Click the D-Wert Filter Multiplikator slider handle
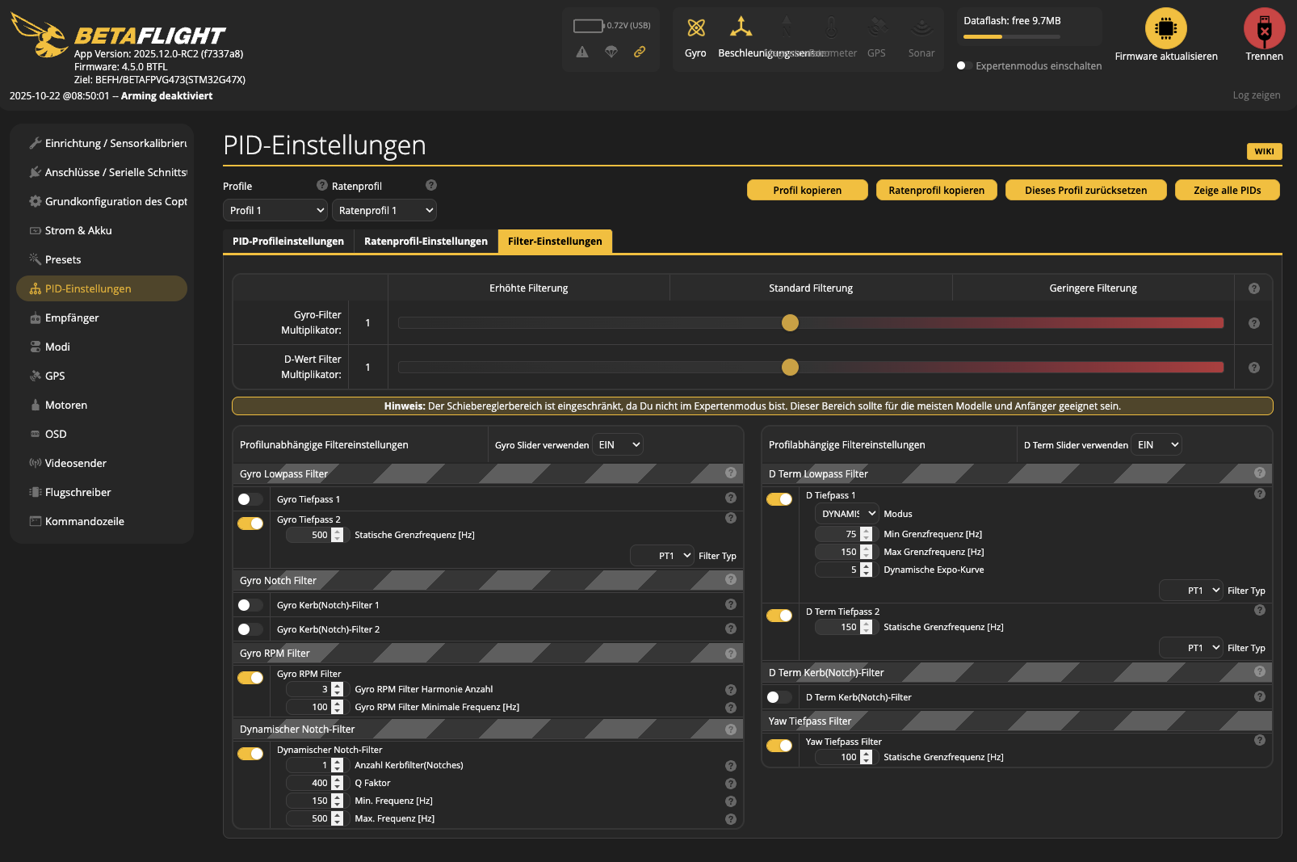This screenshot has height=862, width=1297. pyautogui.click(x=790, y=368)
